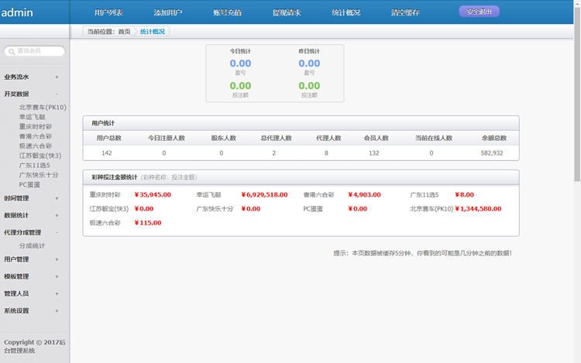Open 分成统计 sidebar link

[x=33, y=245]
